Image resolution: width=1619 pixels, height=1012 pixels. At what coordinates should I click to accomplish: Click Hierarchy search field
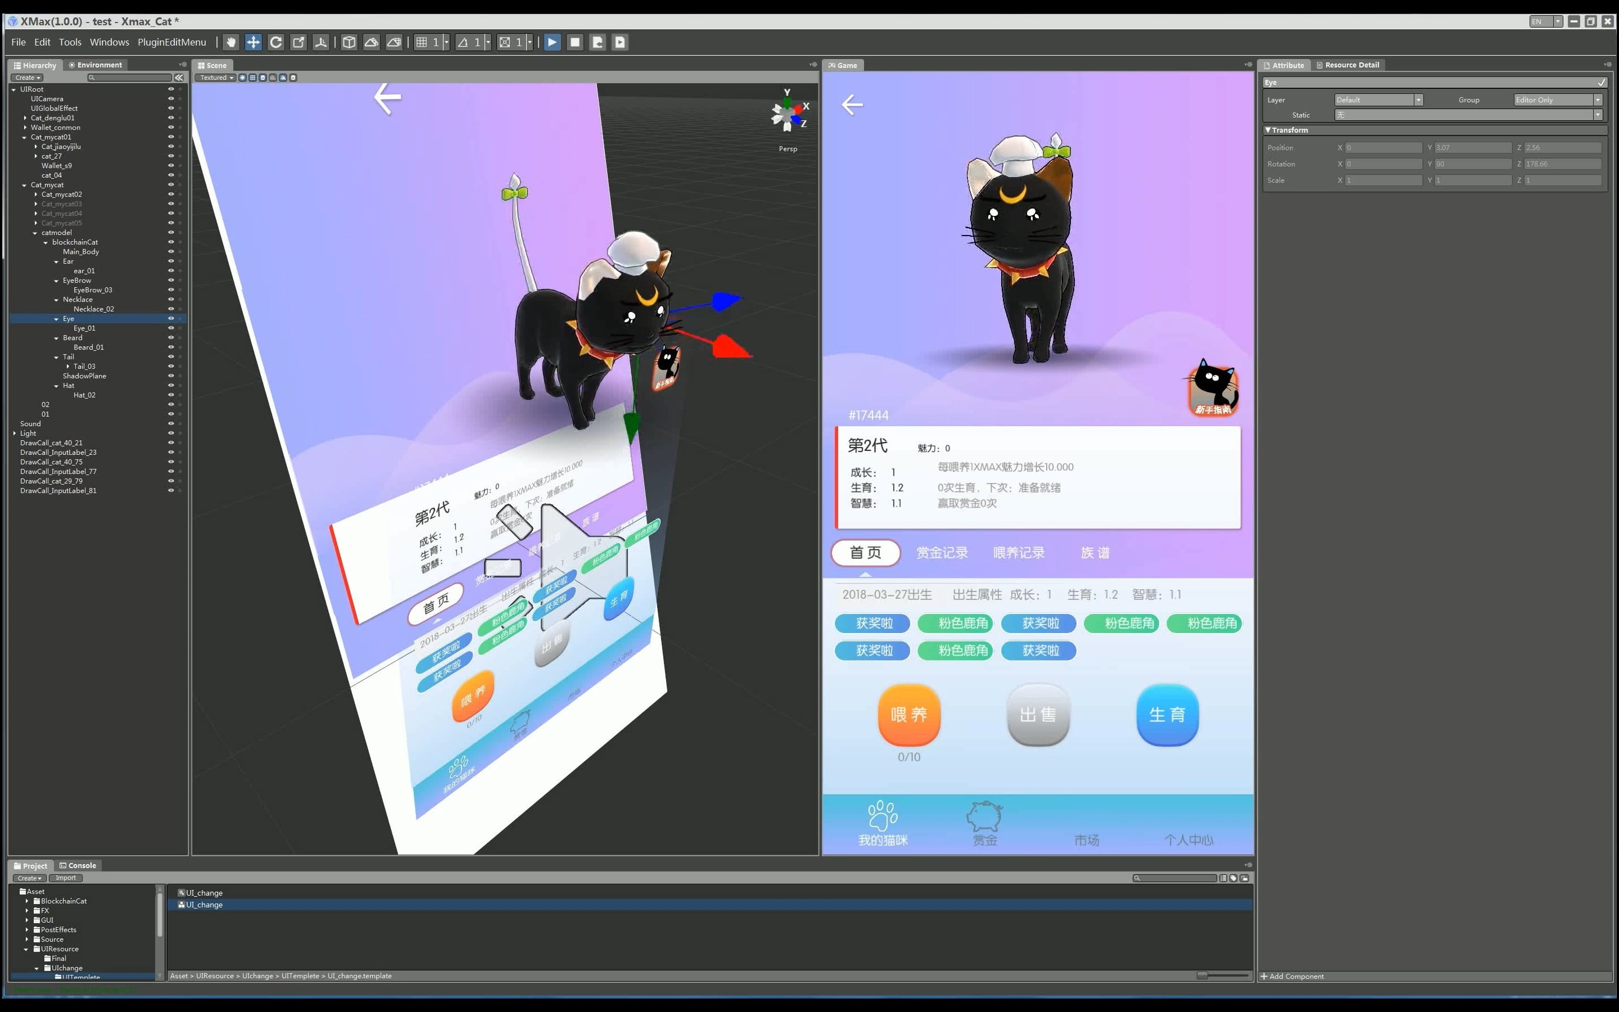click(x=130, y=78)
